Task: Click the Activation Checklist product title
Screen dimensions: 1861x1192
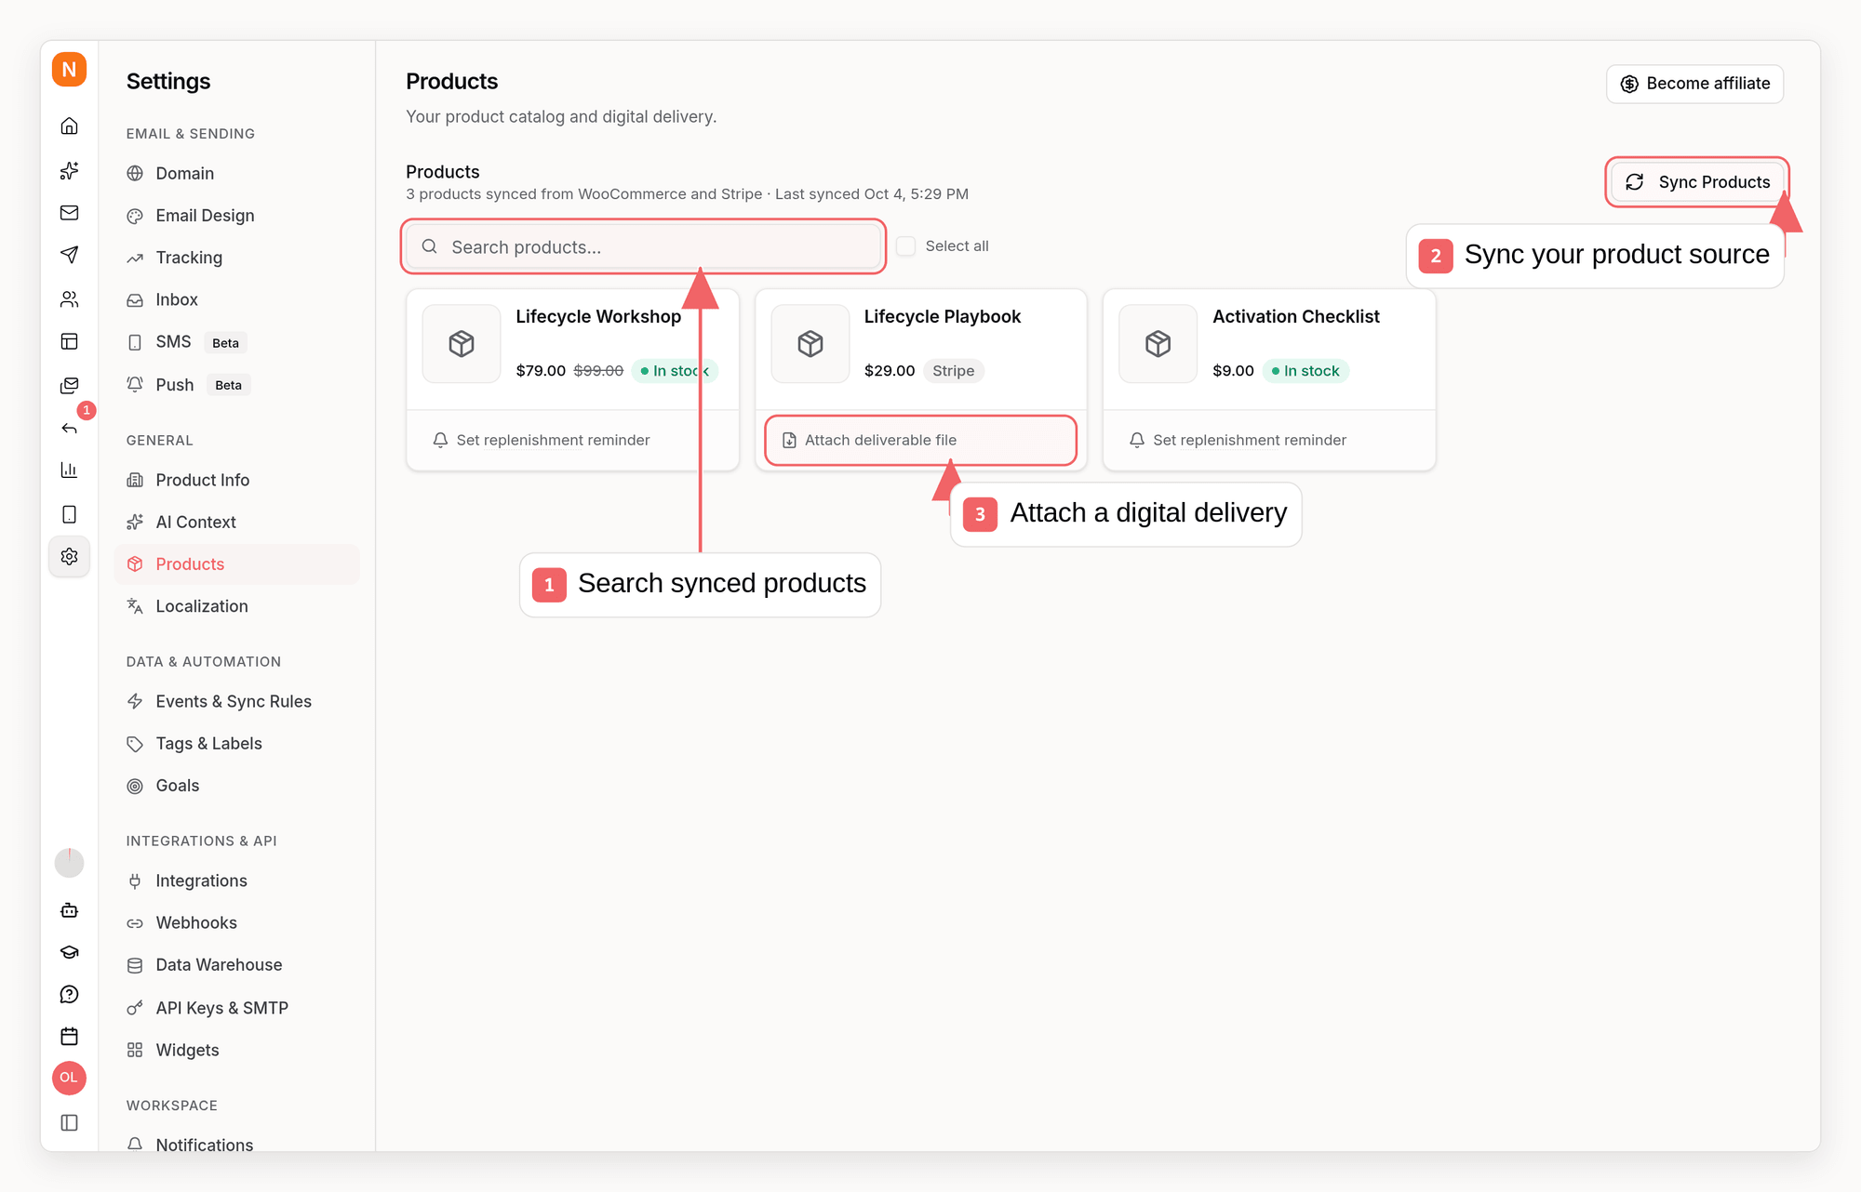Action: 1296,316
